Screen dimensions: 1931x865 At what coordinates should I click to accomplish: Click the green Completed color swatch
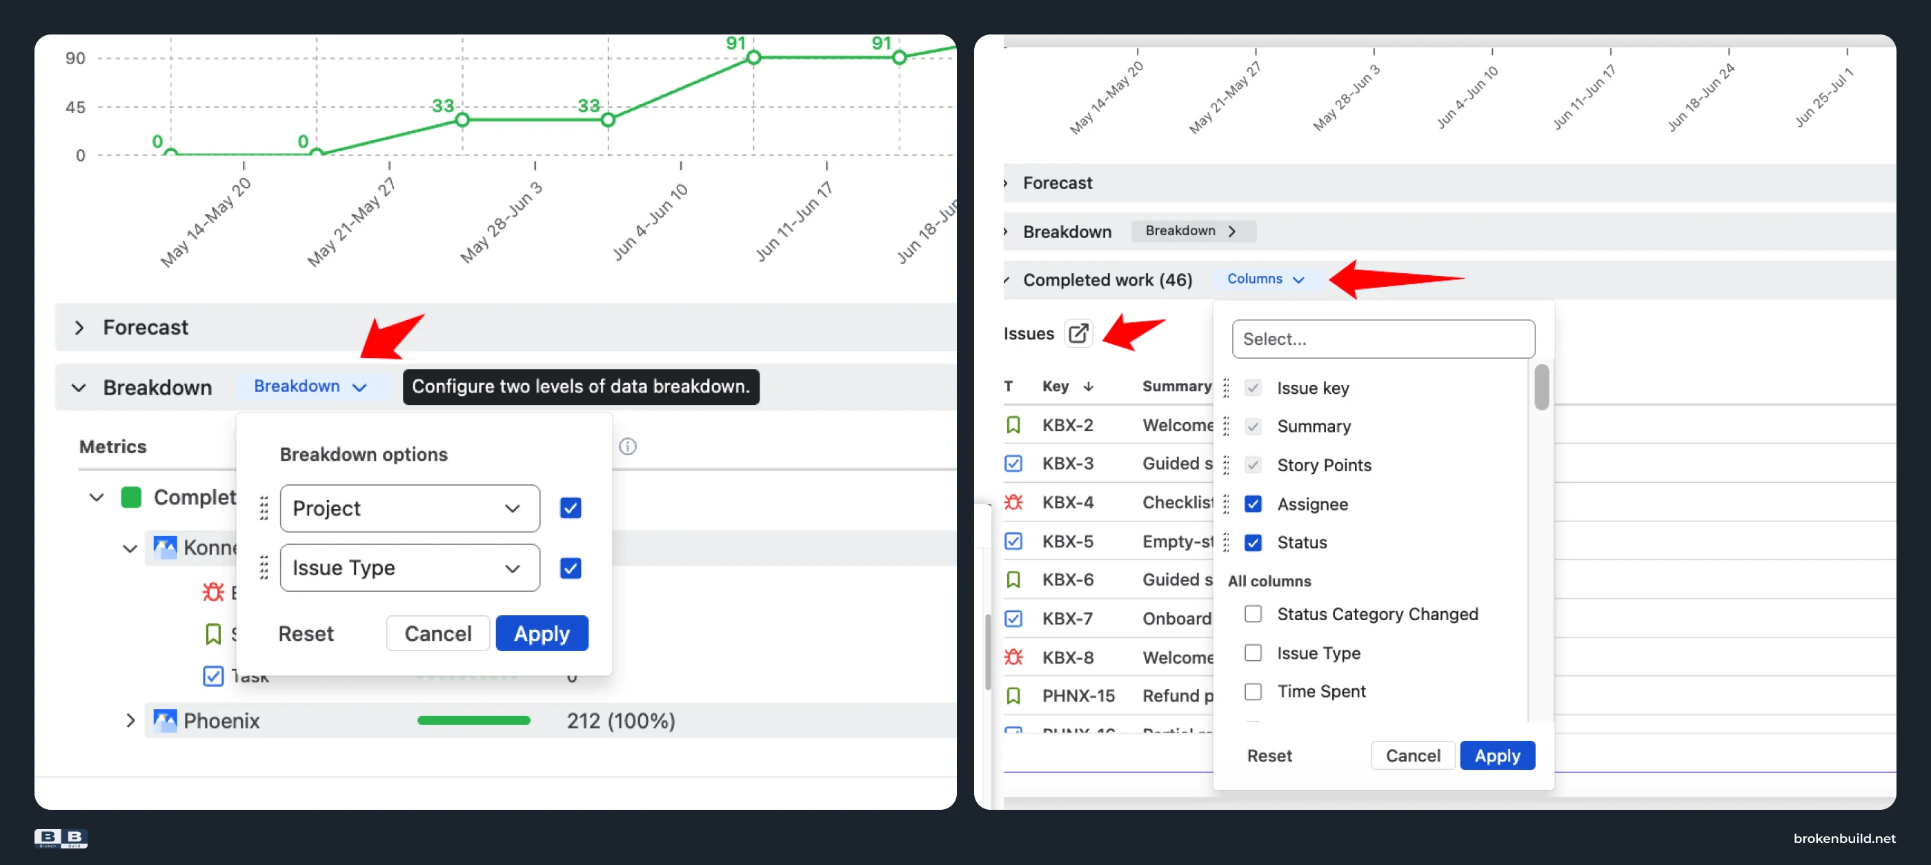(131, 497)
